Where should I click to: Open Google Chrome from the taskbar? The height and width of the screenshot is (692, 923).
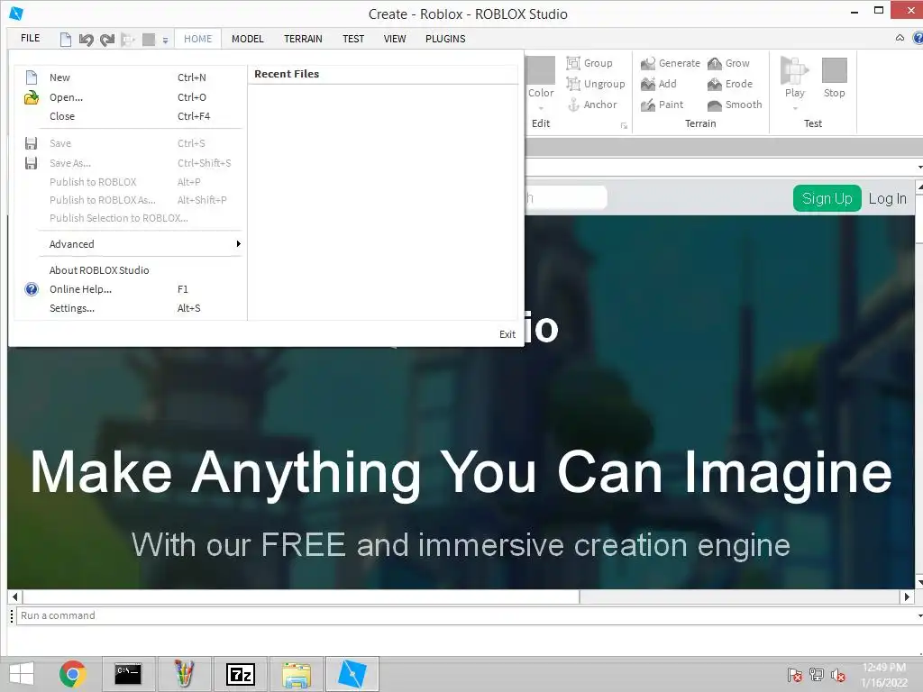click(x=73, y=674)
